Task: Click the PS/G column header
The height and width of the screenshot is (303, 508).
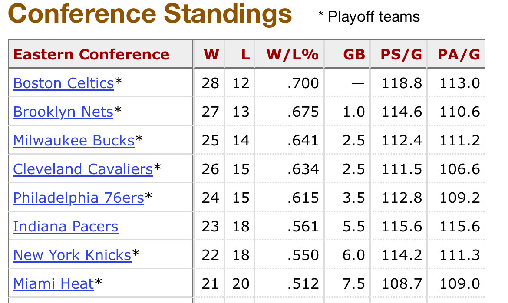Action: pyautogui.click(x=401, y=55)
